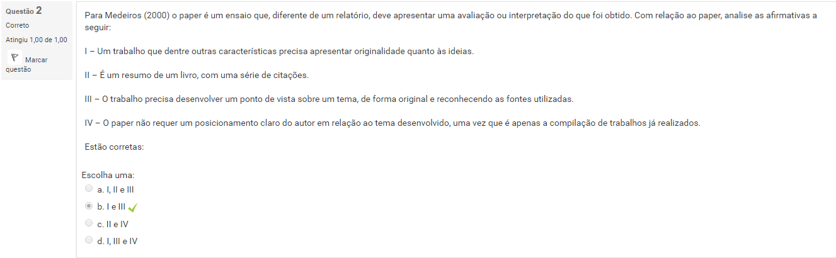
Task: Select radio button for option d
Action: pos(88,240)
